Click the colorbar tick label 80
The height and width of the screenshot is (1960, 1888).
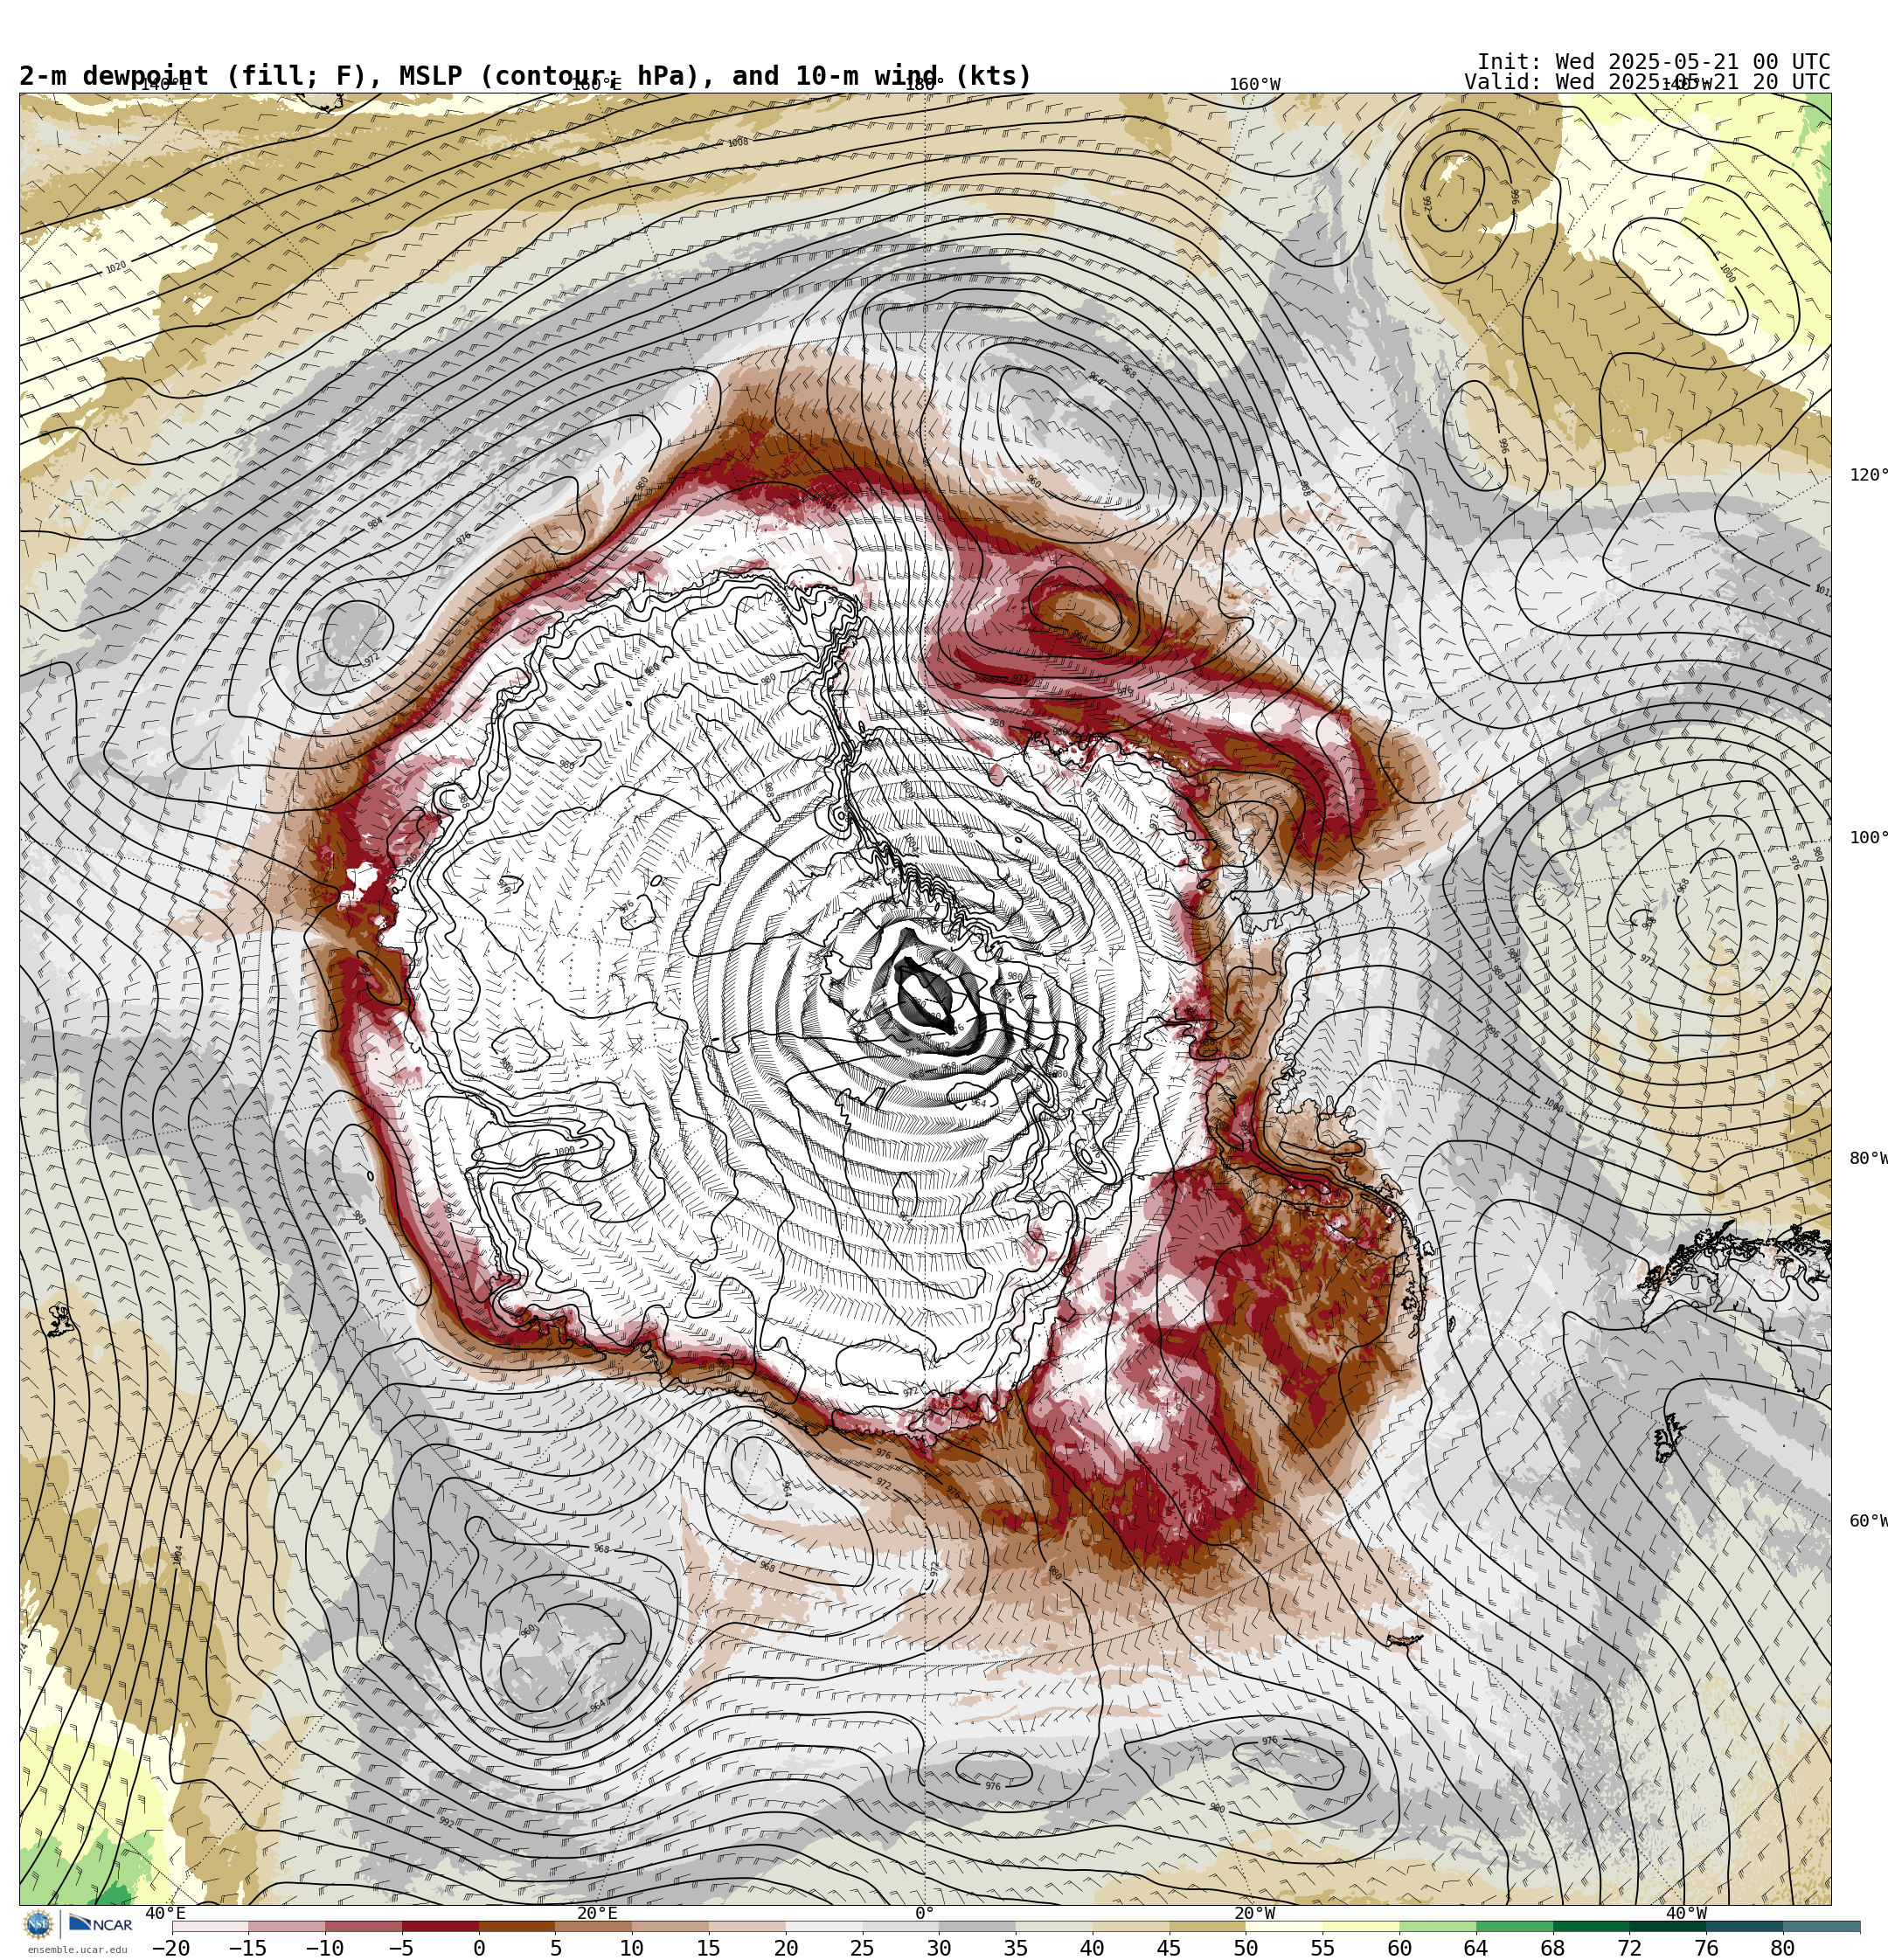pos(1783,1948)
